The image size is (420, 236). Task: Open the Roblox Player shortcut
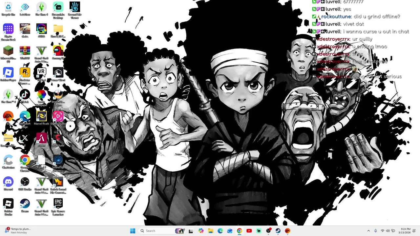[x=8, y=74]
